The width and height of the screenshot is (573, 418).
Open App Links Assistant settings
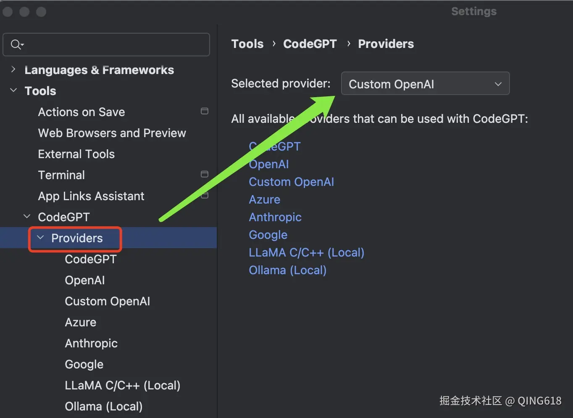(91, 196)
